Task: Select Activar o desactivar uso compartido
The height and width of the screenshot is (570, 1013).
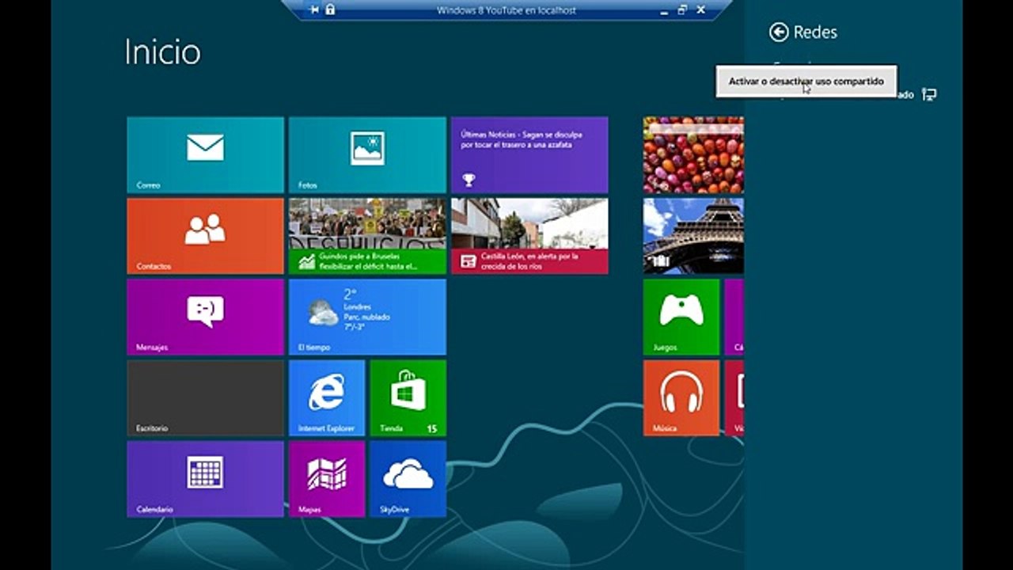Action: [x=806, y=82]
